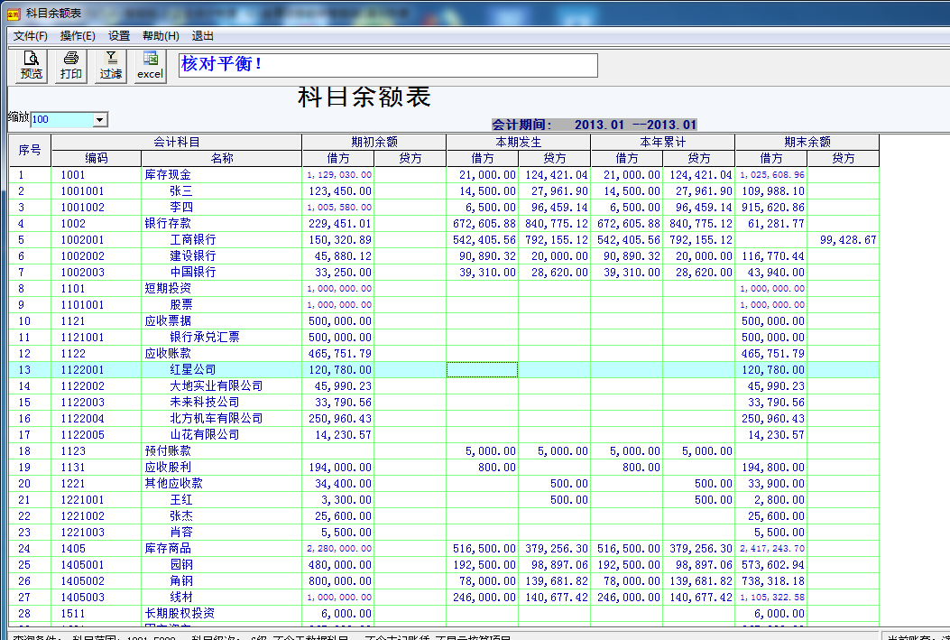Image resolution: width=950 pixels, height=640 pixels.
Task: Open the 帮助(H) menu
Action: [x=161, y=36]
